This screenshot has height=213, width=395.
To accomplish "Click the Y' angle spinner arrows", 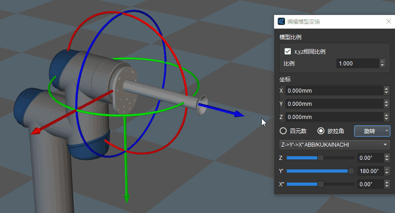I will (x=386, y=171).
